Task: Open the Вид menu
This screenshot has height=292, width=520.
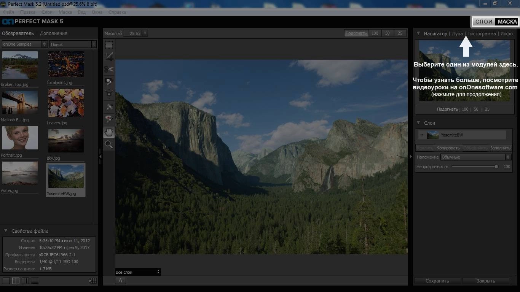Action: point(82,12)
